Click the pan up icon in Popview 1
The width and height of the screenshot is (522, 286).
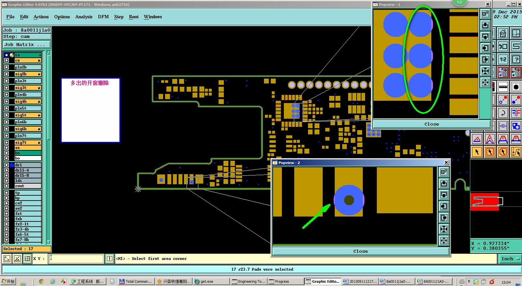[x=485, y=25]
